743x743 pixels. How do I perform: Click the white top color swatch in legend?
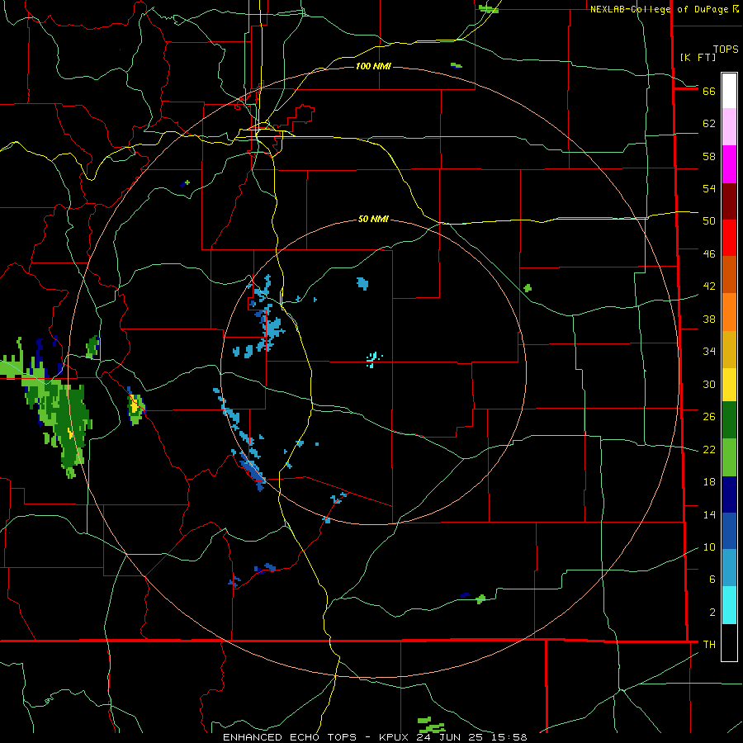pyautogui.click(x=729, y=91)
